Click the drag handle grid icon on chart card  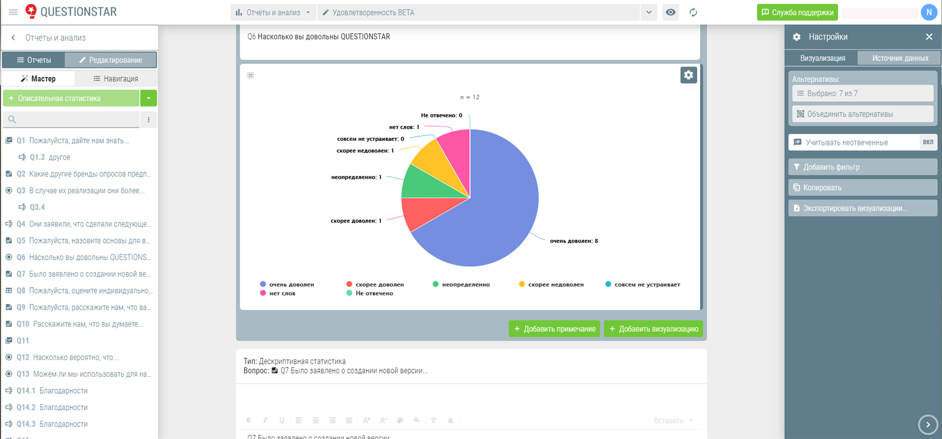click(251, 75)
